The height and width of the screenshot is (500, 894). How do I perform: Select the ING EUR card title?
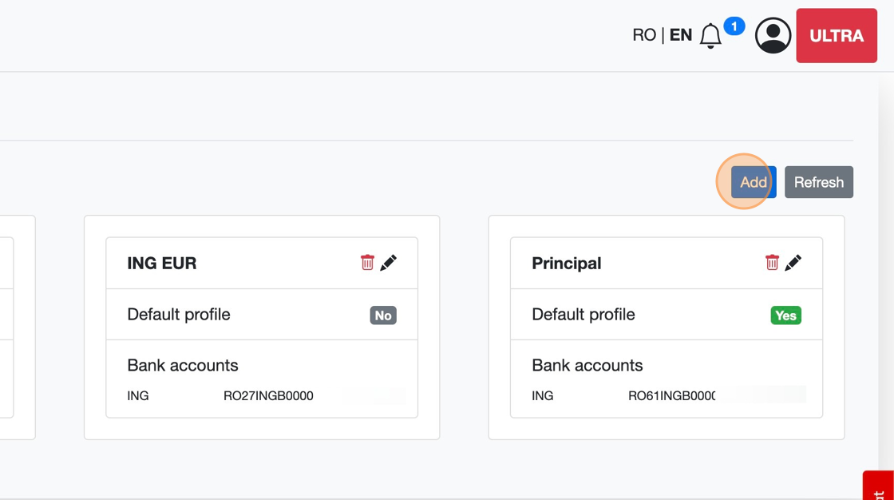[x=162, y=264]
